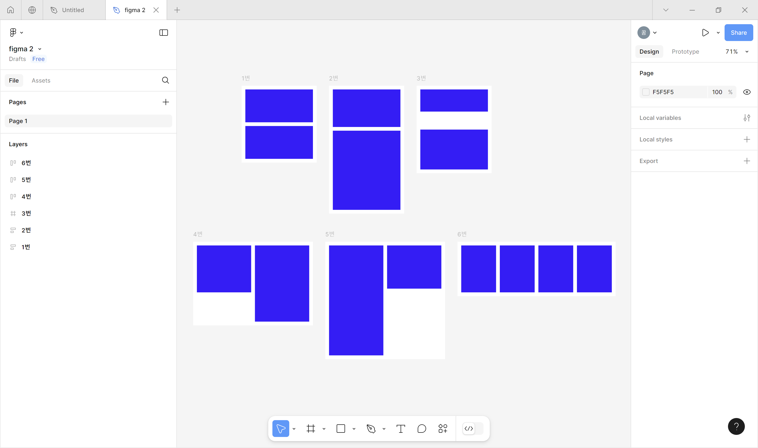Switch to the Prototype tab
This screenshot has width=758, height=448.
[x=685, y=52]
